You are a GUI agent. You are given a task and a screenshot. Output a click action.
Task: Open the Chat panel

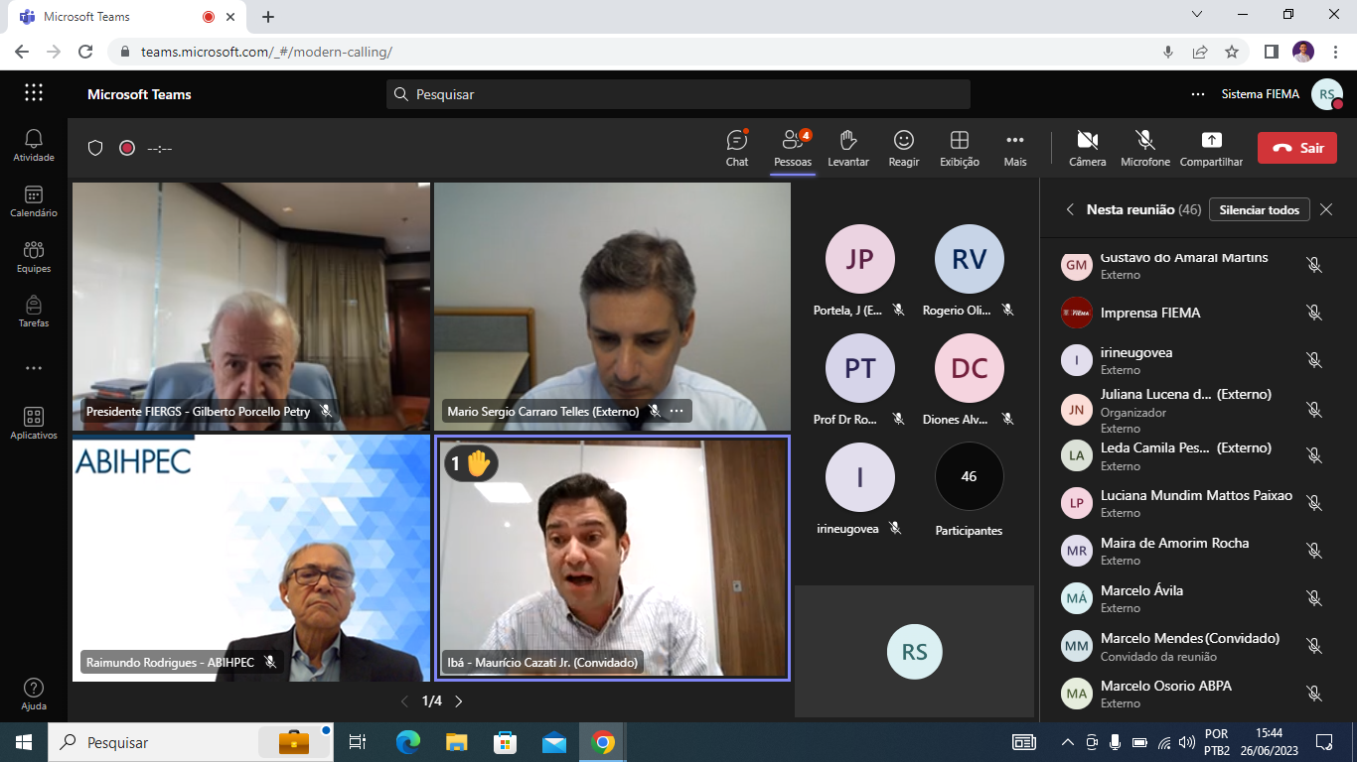coord(737,148)
